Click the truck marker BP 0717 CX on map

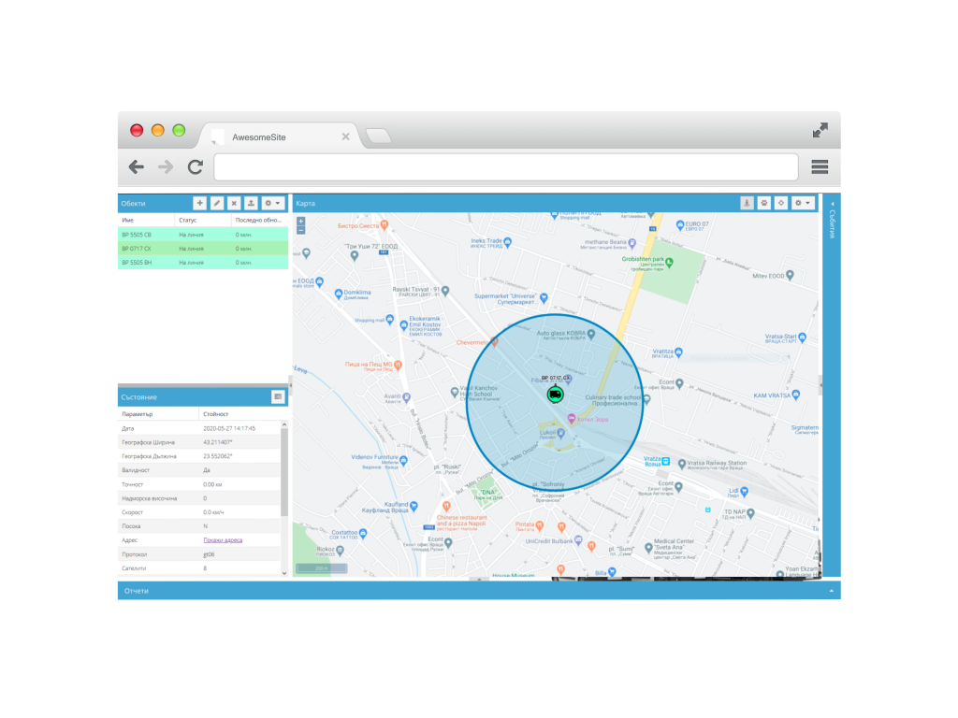click(555, 395)
